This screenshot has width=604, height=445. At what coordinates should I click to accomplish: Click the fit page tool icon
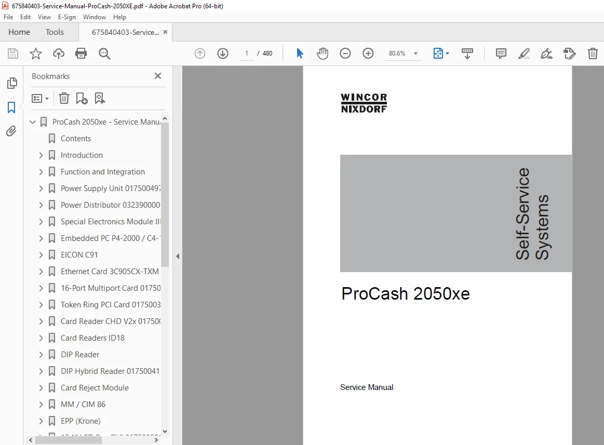coord(438,53)
